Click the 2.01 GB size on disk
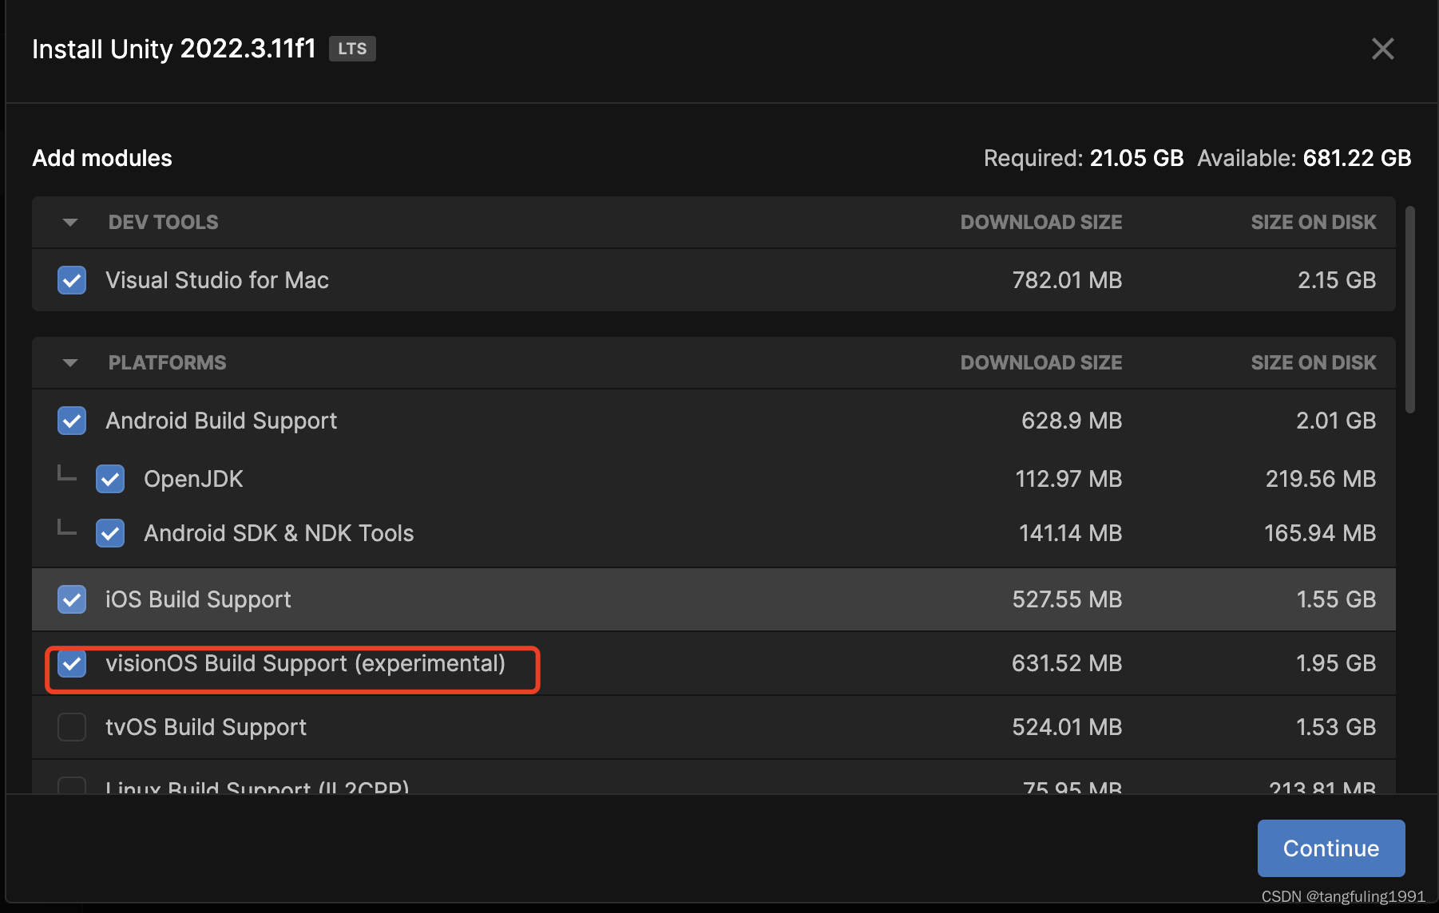The image size is (1439, 913). click(1336, 421)
